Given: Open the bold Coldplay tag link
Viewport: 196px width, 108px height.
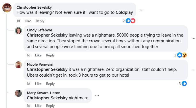Looking at the screenshot, I should coord(124,12).
